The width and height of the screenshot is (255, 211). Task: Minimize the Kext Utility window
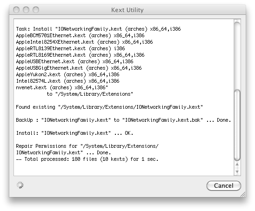[26, 10]
